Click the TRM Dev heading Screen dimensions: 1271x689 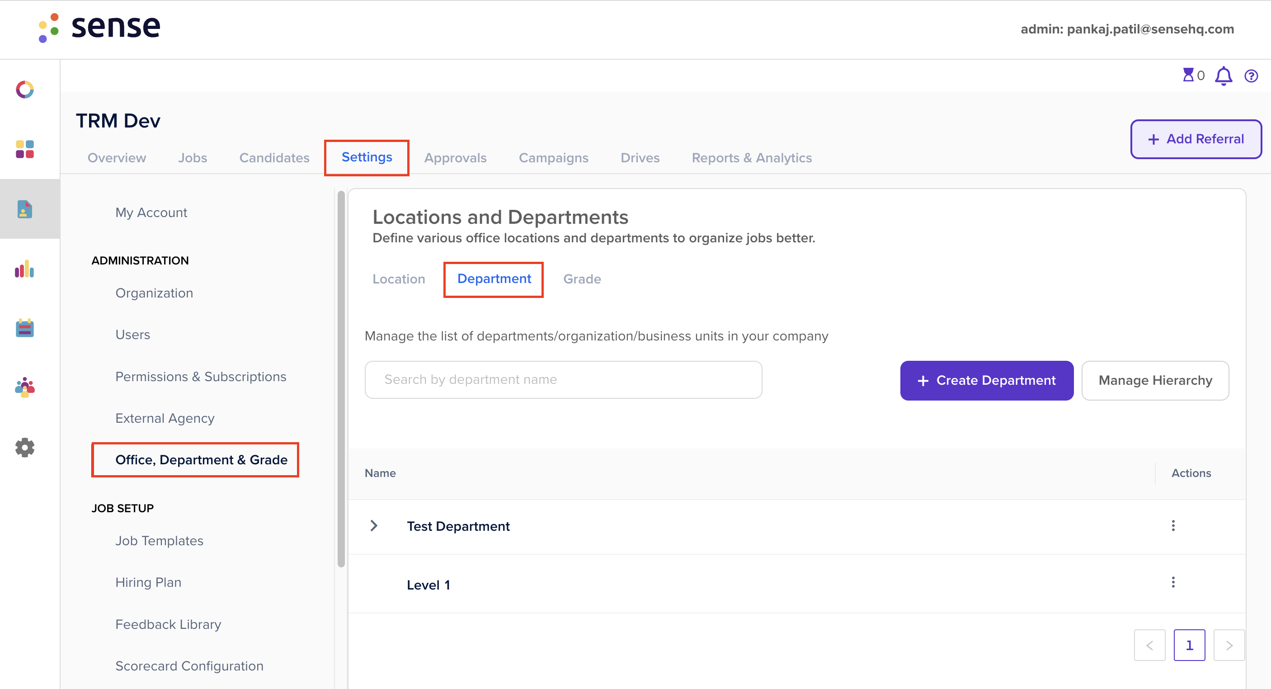tap(118, 121)
